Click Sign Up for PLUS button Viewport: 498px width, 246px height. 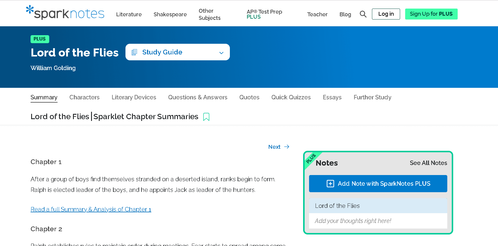click(x=431, y=14)
